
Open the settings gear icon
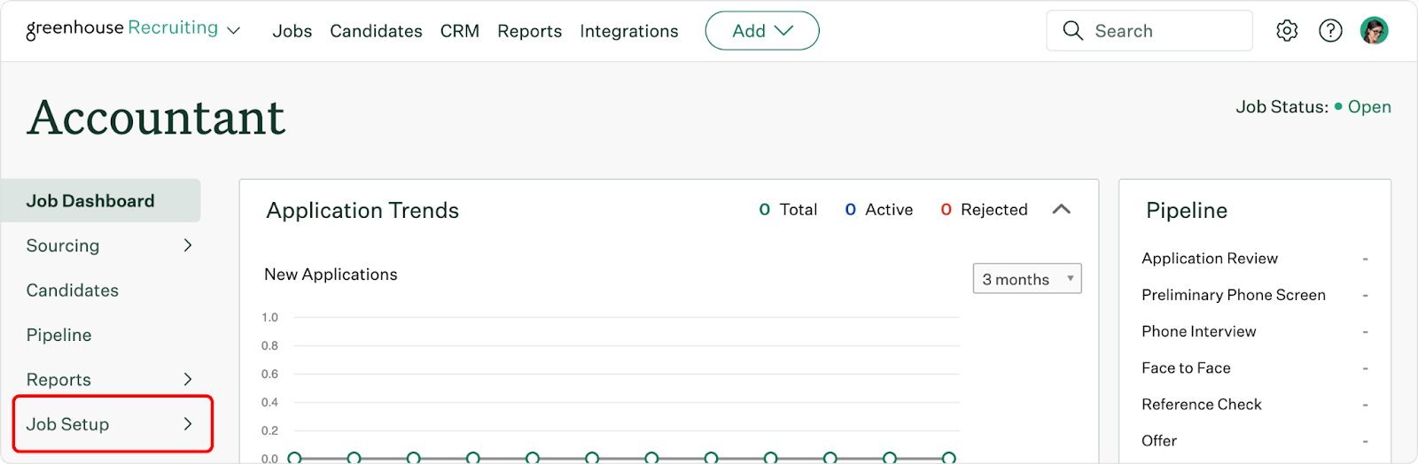[x=1287, y=31]
